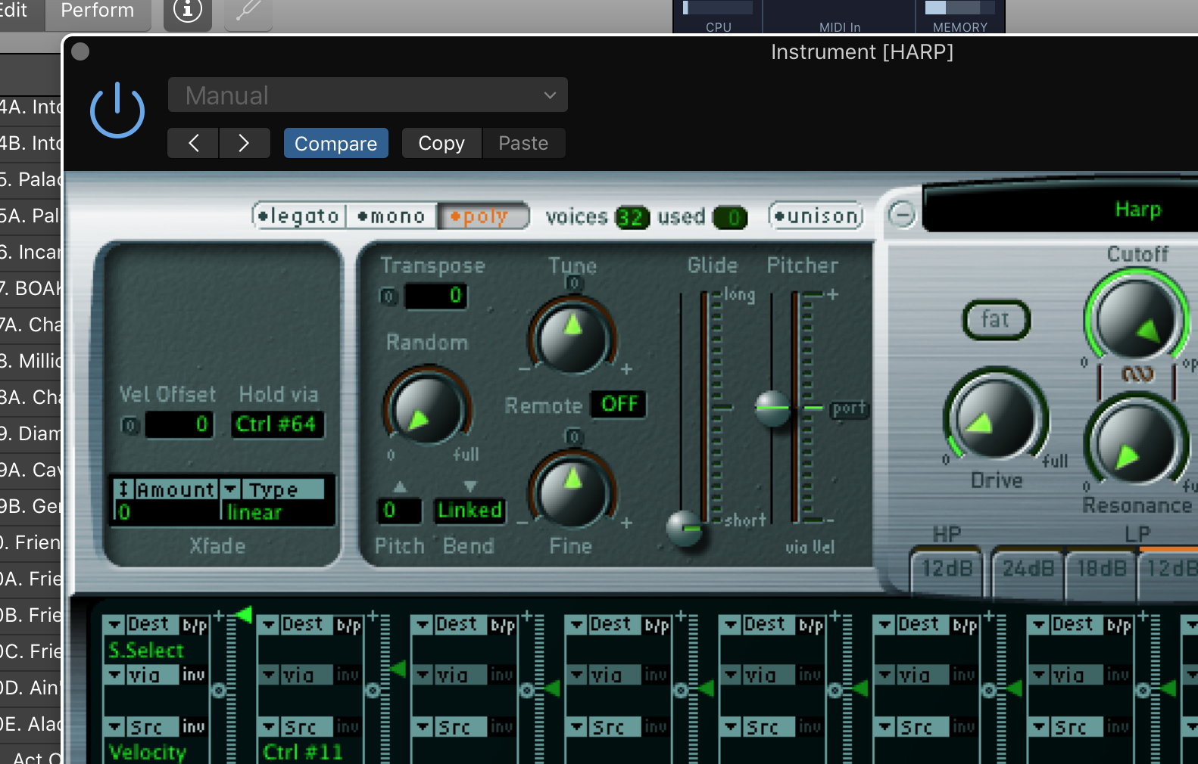
Task: Open the Xfade Type dropdown menu
Action: pos(272,490)
